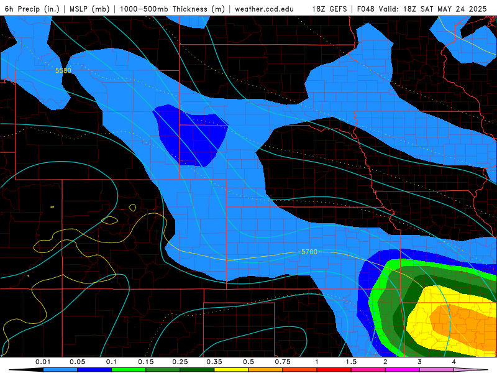Click the weather.cod.edu source text

coord(264,9)
